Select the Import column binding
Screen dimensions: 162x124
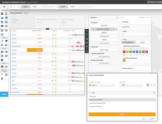coord(104,33)
